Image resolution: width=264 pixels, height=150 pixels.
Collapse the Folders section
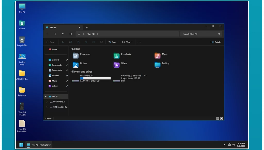pyautogui.click(x=71, y=49)
